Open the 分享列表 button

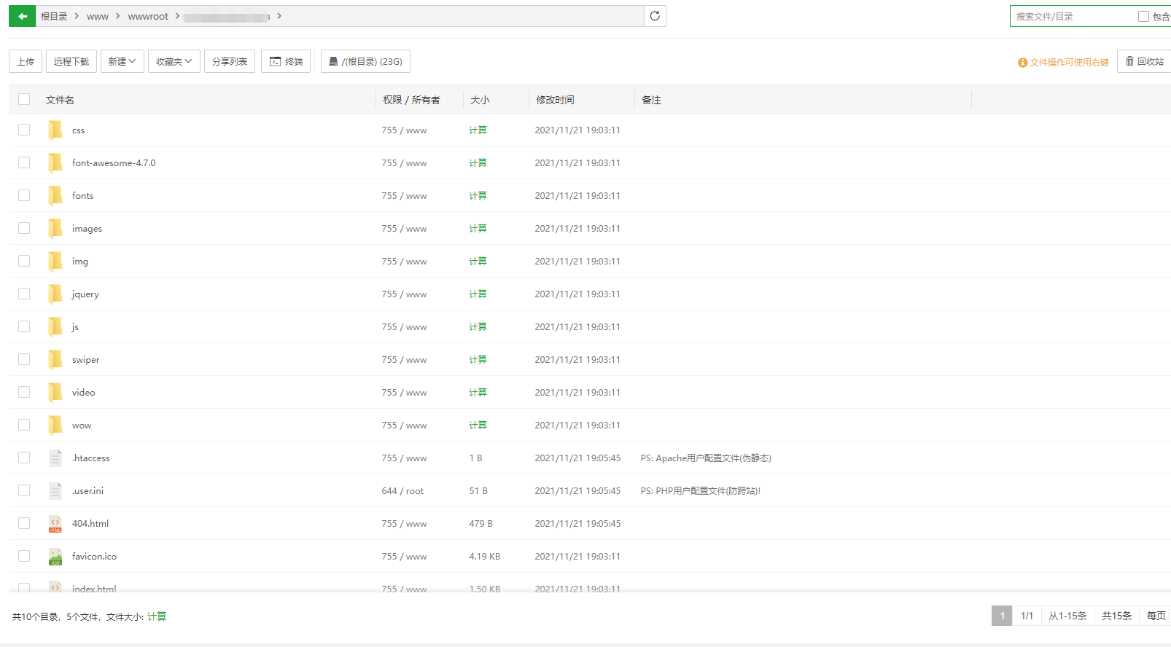click(x=230, y=61)
